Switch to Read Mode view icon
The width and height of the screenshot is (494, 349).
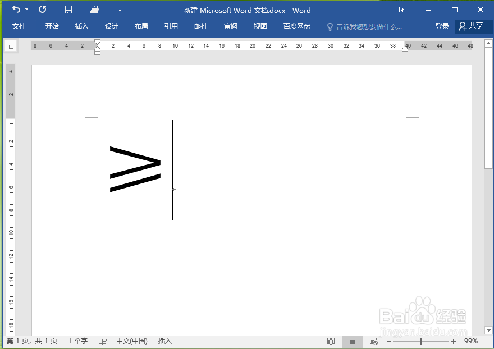click(331, 341)
